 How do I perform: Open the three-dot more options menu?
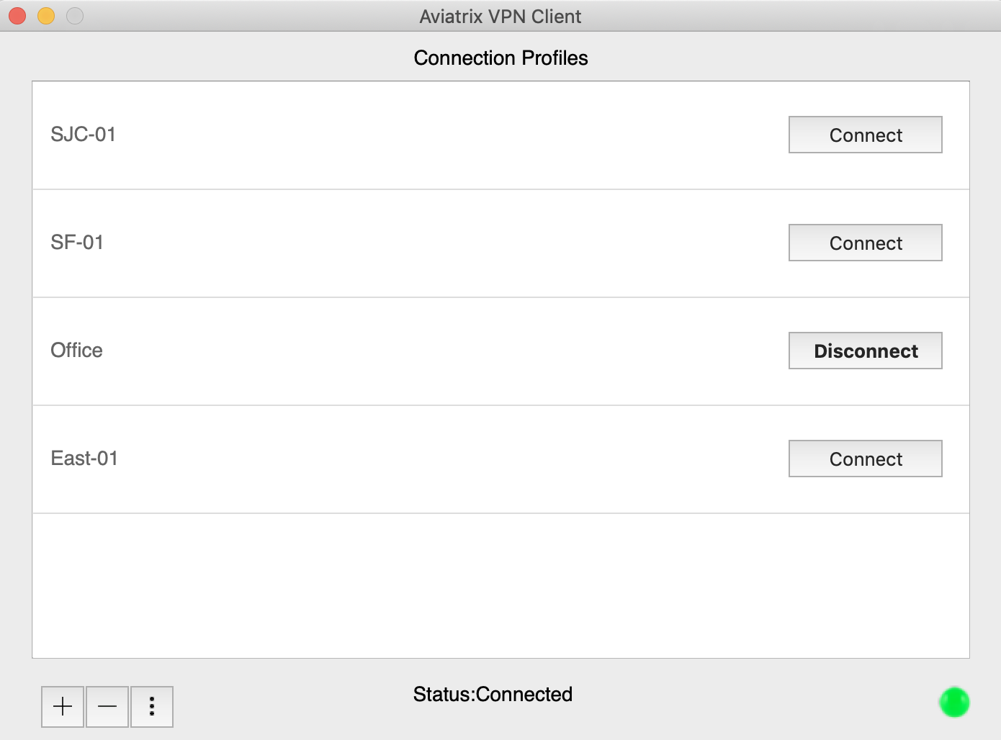[x=152, y=707]
